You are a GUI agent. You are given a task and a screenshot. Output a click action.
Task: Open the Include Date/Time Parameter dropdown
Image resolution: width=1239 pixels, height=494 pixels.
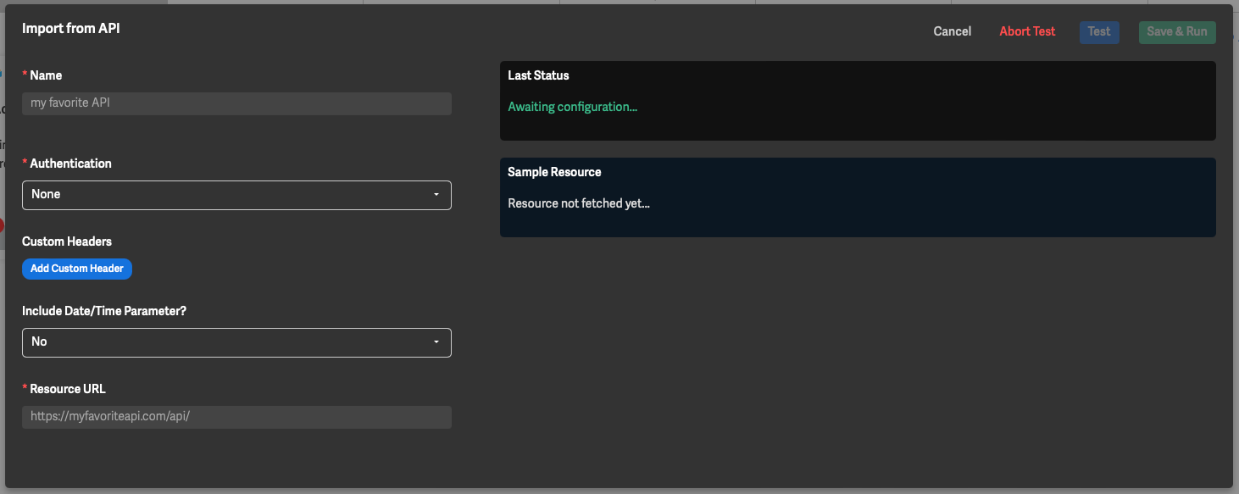pyautogui.click(x=229, y=342)
